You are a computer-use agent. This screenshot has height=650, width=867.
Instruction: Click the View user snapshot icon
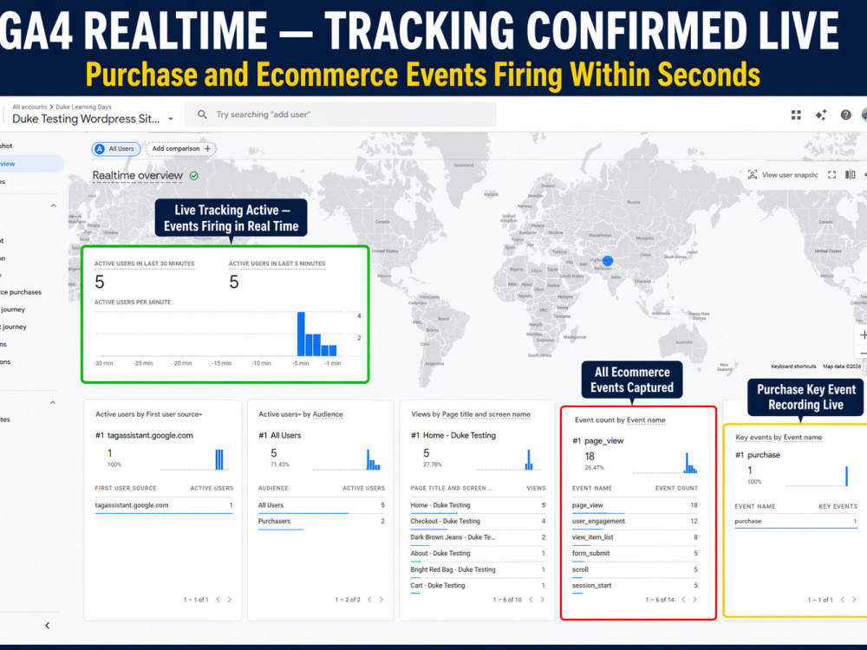pyautogui.click(x=752, y=175)
